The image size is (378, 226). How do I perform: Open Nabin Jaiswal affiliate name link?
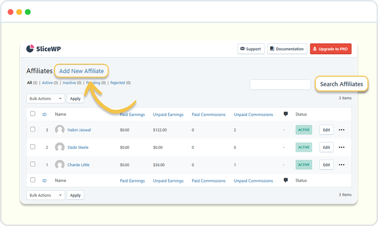[x=79, y=130]
